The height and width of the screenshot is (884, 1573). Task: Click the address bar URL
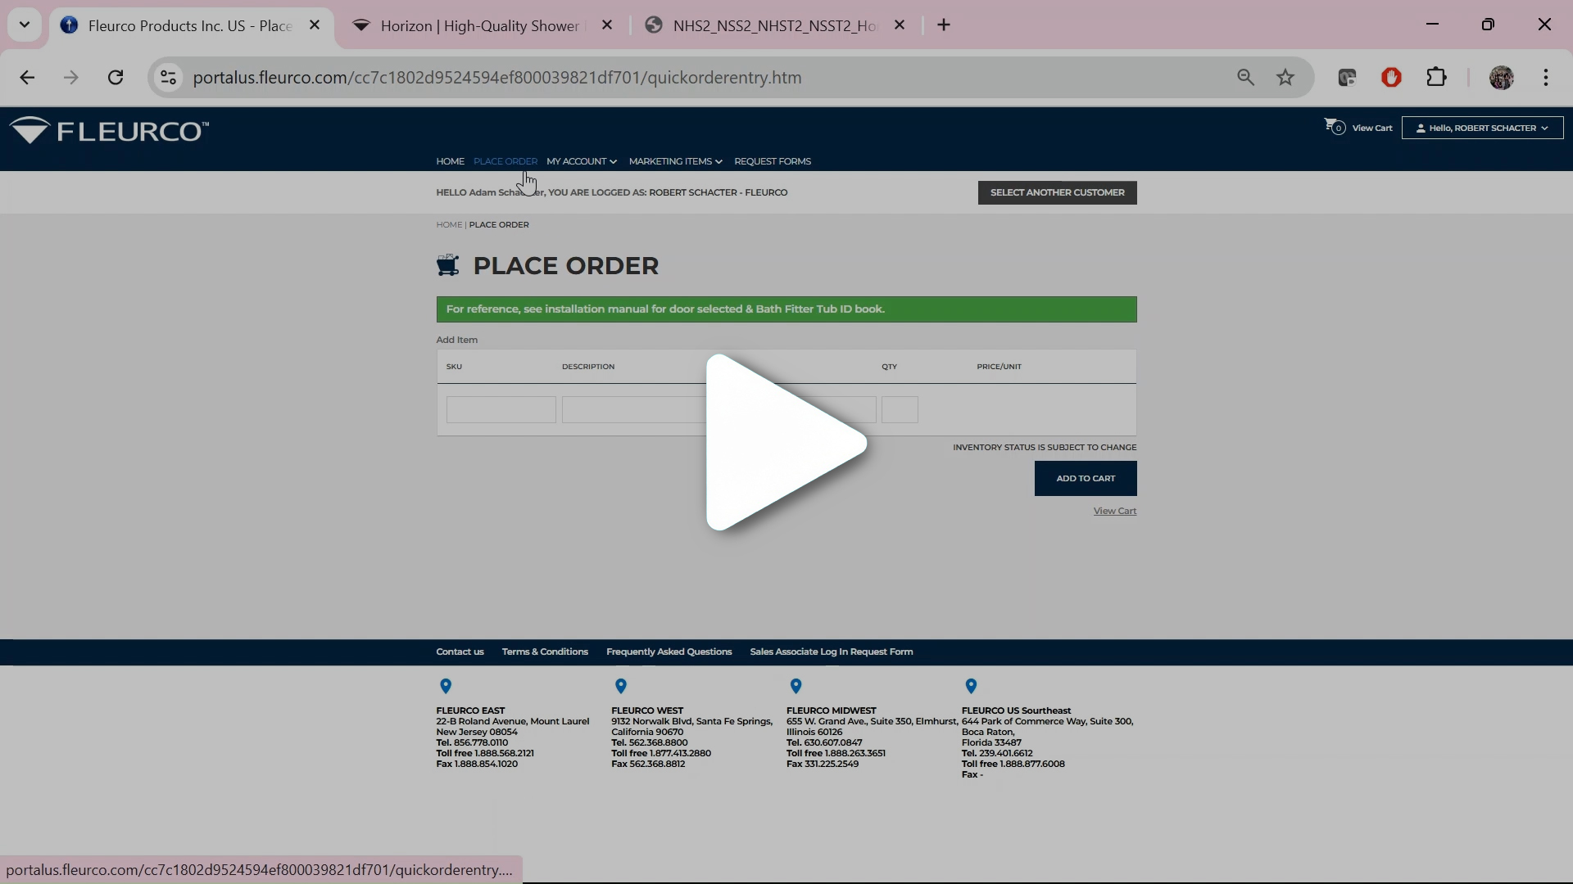[x=497, y=78]
